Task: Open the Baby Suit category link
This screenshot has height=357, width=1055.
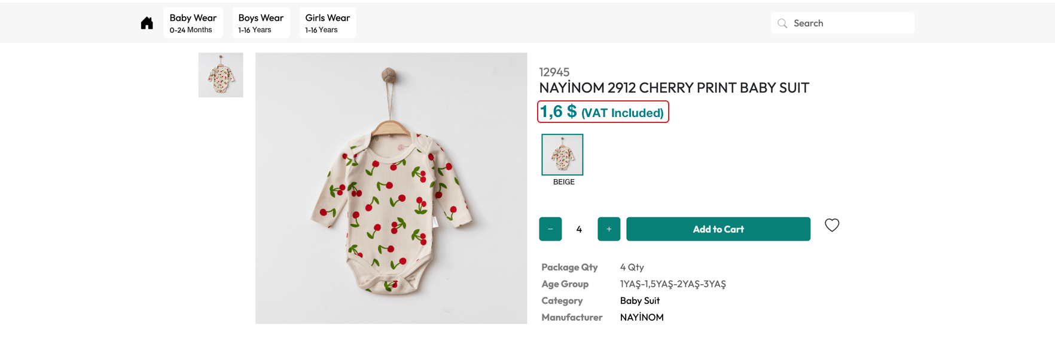Action: coord(639,301)
